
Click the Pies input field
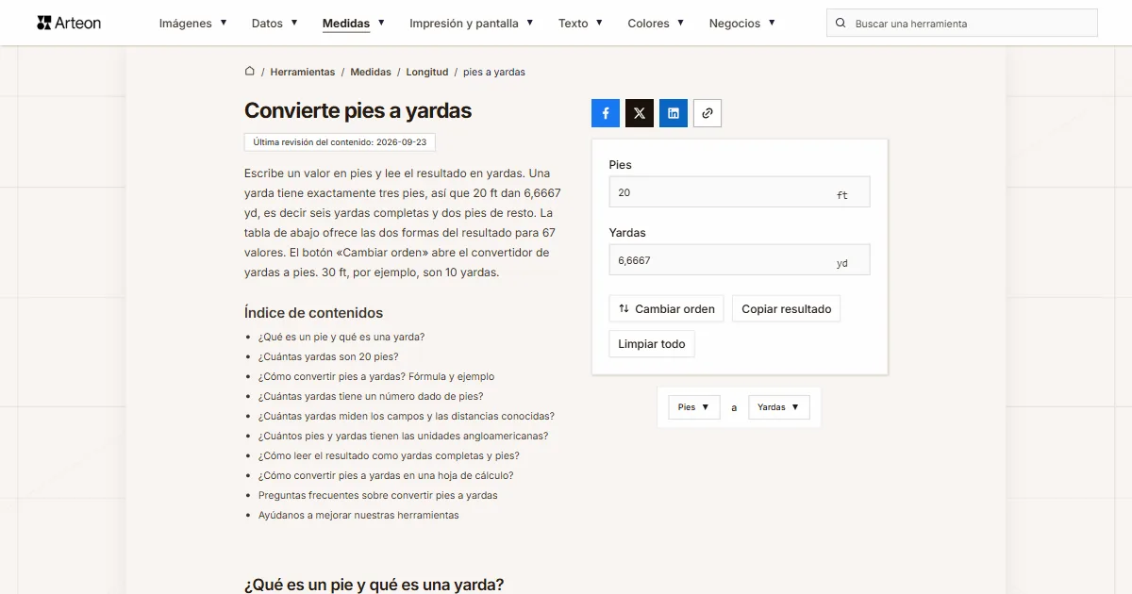pyautogui.click(x=740, y=192)
